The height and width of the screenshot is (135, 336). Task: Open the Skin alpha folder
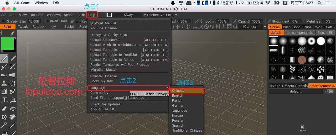[x=321, y=33]
